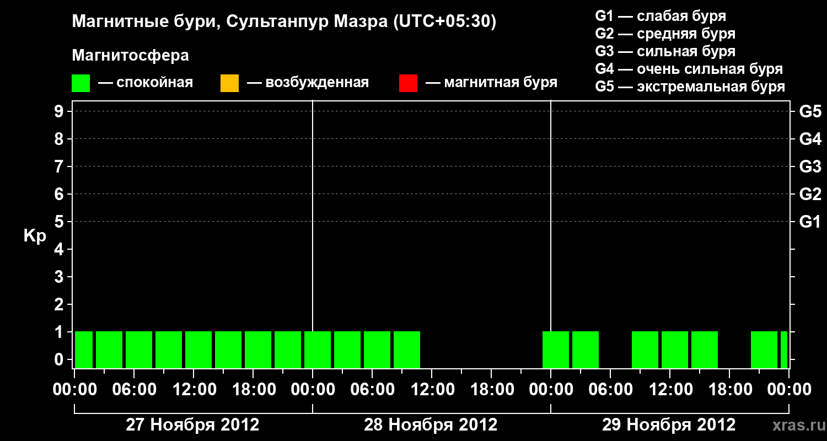Click the right-axis label G3
The width and height of the screenshot is (827, 441).
click(810, 166)
